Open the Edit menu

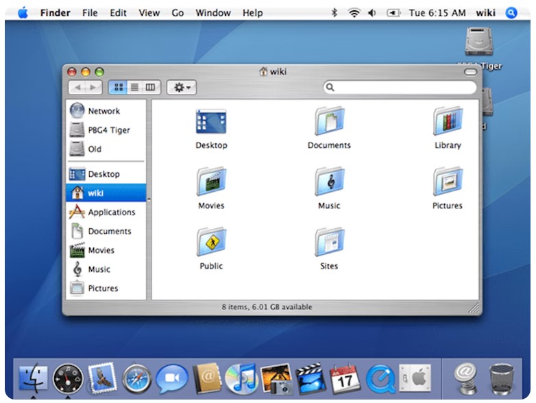pos(118,13)
